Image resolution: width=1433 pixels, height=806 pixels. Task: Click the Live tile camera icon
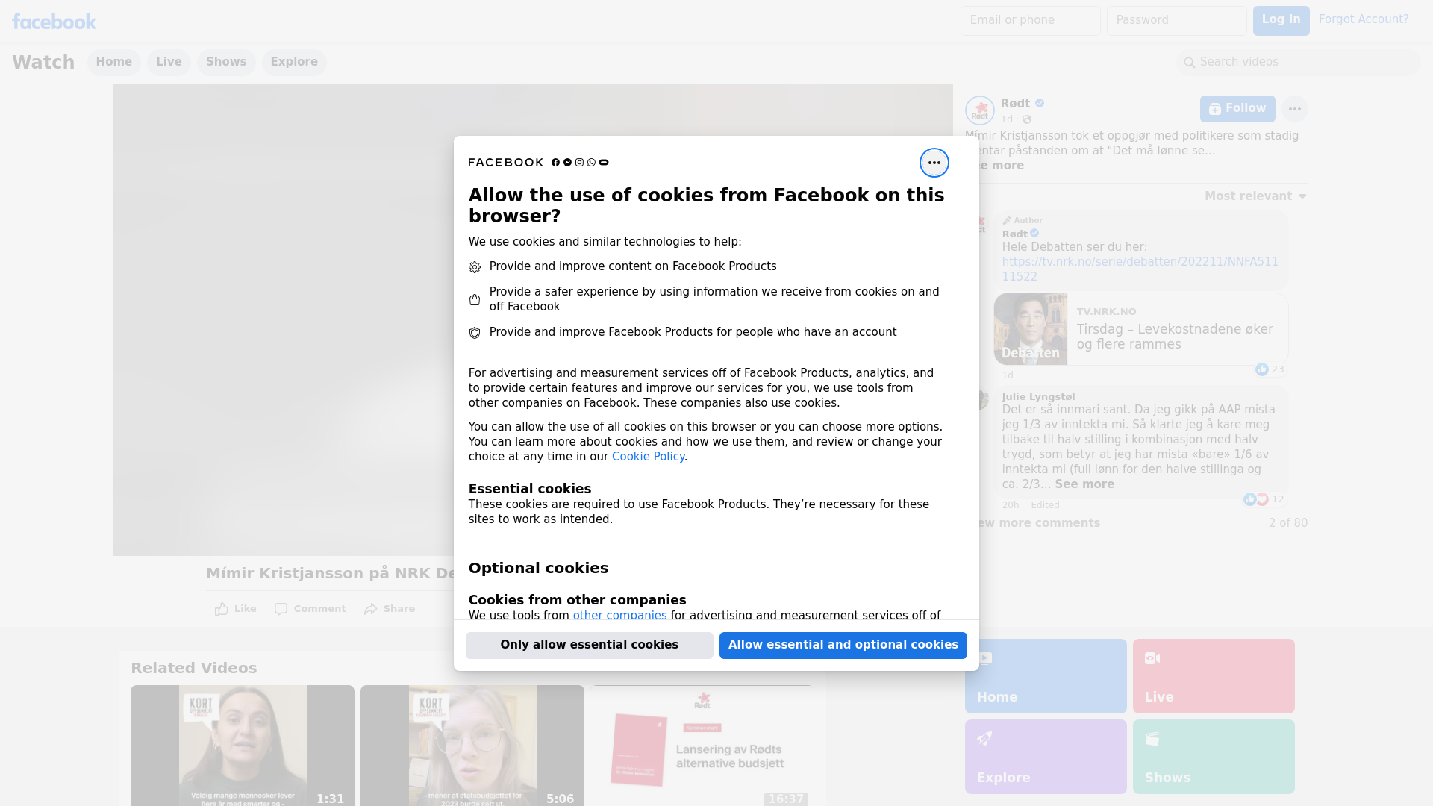pyautogui.click(x=1152, y=658)
